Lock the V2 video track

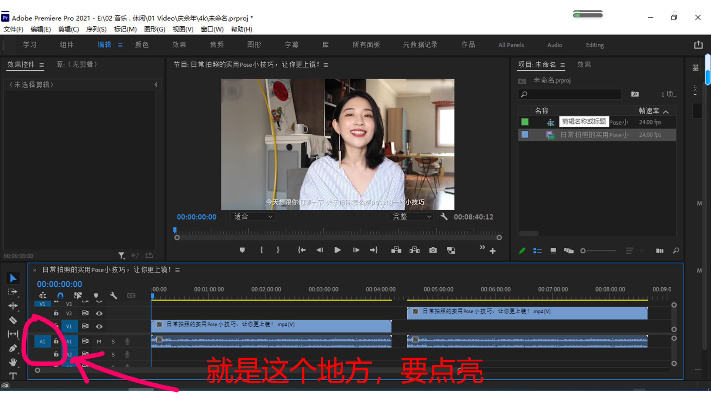[56, 313]
